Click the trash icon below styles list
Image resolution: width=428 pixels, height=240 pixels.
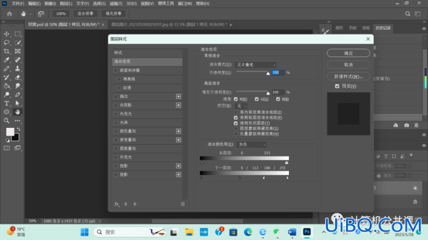tap(183, 204)
